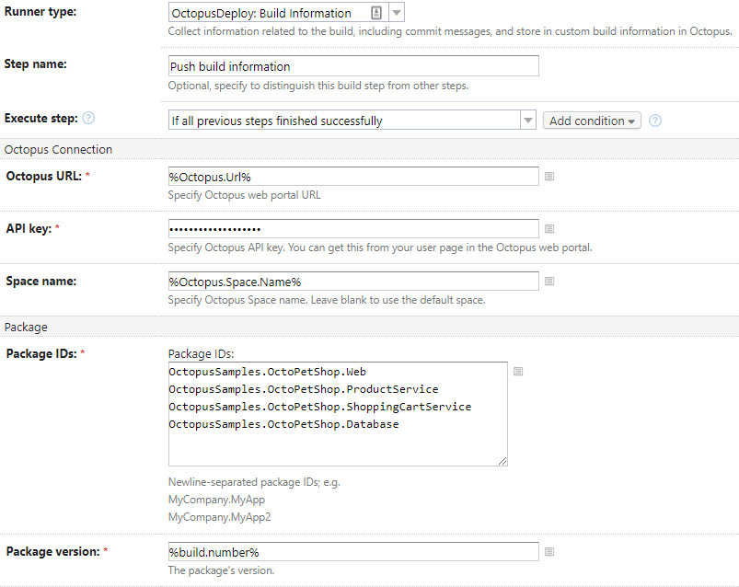Image resolution: width=739 pixels, height=587 pixels.
Task: Open the Add condition dropdown button
Action: click(592, 121)
